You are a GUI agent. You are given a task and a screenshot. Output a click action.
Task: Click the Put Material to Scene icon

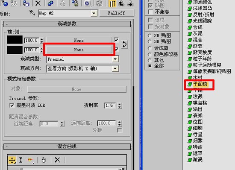(14, 3)
